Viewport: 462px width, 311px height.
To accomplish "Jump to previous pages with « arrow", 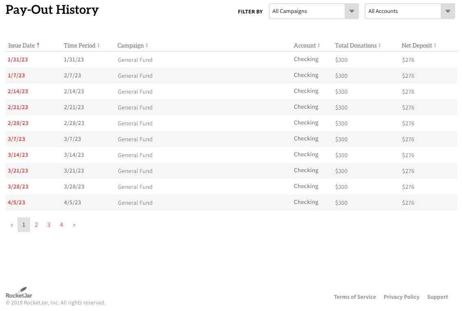I will point(12,225).
